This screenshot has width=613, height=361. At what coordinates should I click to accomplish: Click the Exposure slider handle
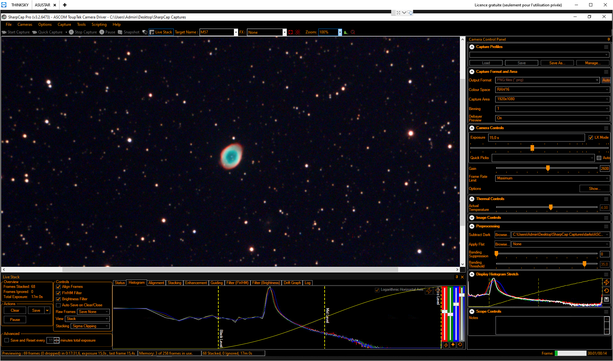532,148
